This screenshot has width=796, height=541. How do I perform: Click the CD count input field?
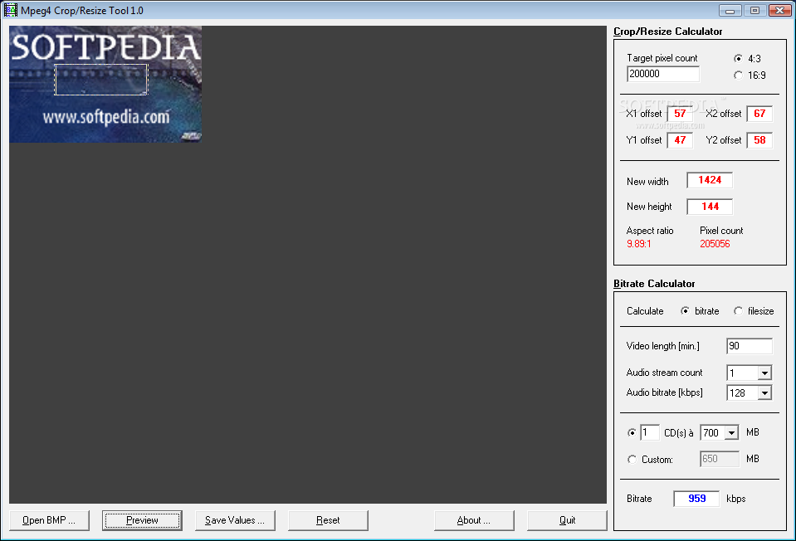click(650, 433)
